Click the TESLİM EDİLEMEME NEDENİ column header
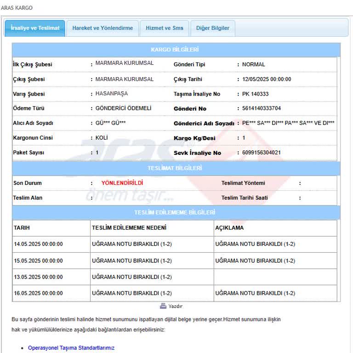This screenshot has width=353, height=353. 129,228
